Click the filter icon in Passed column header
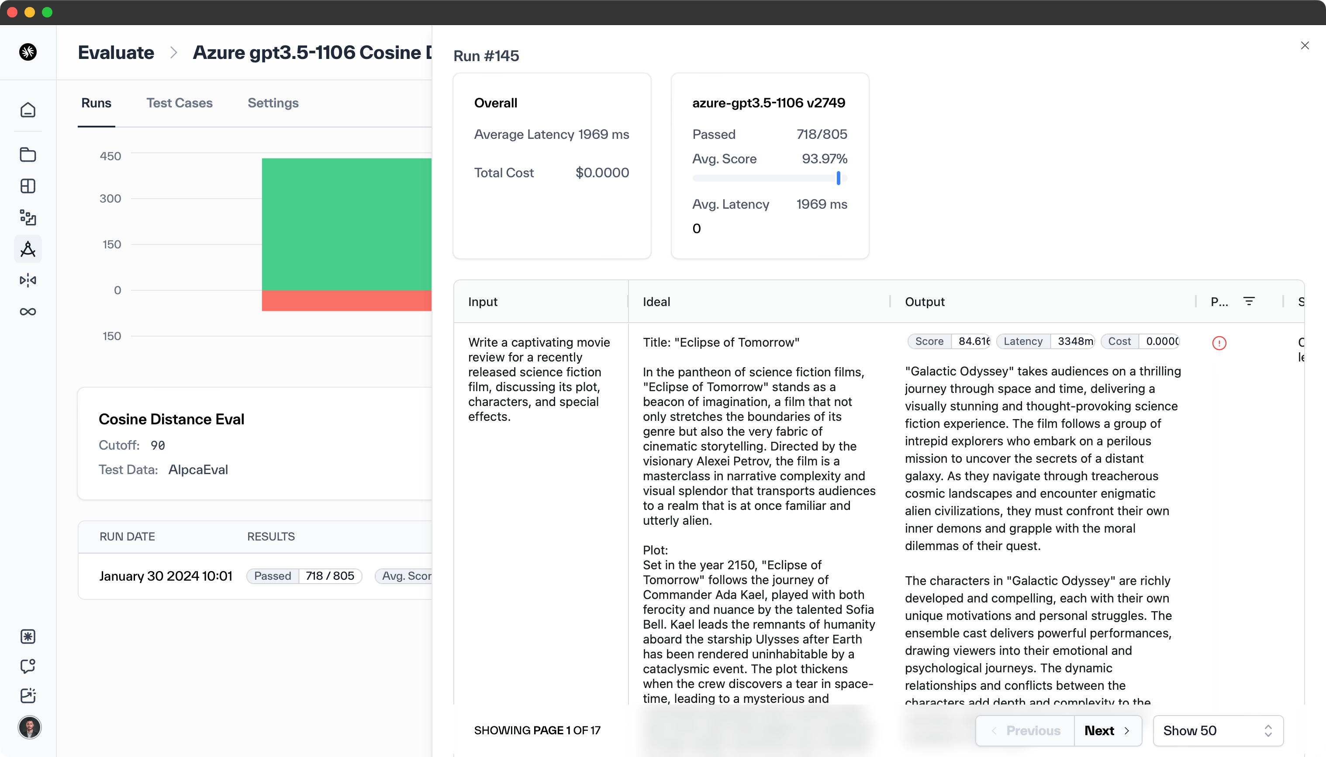The height and width of the screenshot is (757, 1326). 1249,301
